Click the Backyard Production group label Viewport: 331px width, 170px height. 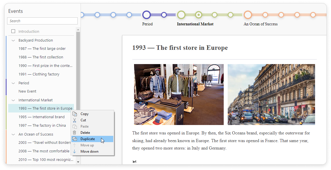coord(36,40)
